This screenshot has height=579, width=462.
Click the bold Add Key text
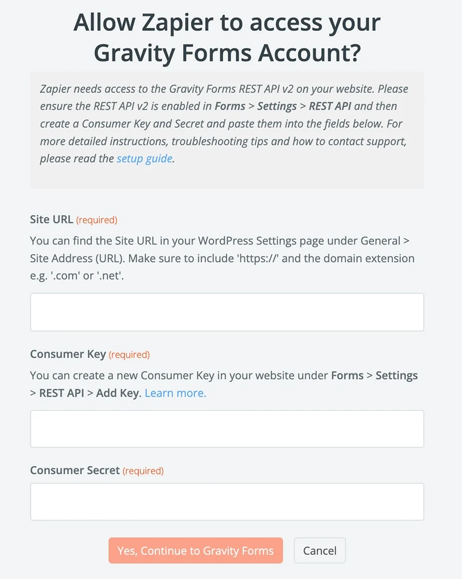point(118,393)
